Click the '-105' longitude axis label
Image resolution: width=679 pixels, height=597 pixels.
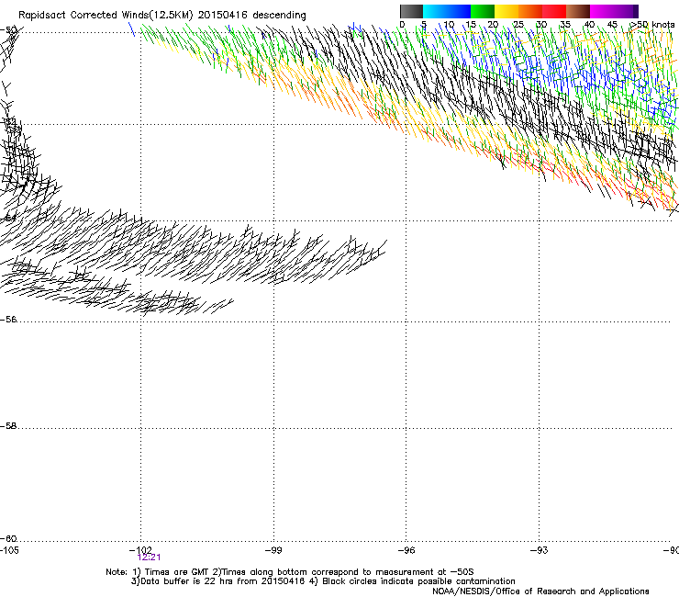tap(9, 550)
